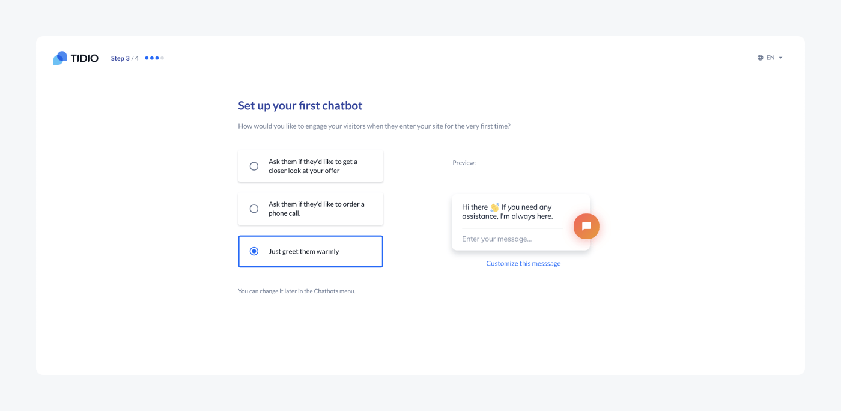This screenshot has height=411, width=841.
Task: Click the second dot in the progress indicator
Action: coord(152,58)
